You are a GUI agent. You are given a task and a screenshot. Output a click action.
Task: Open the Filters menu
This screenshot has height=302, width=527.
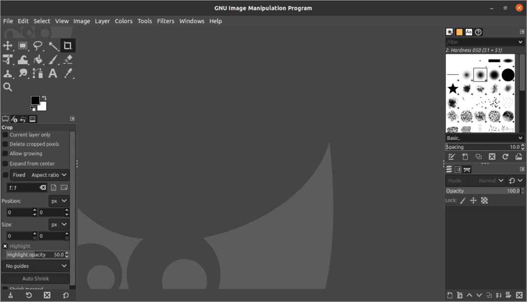(x=165, y=21)
